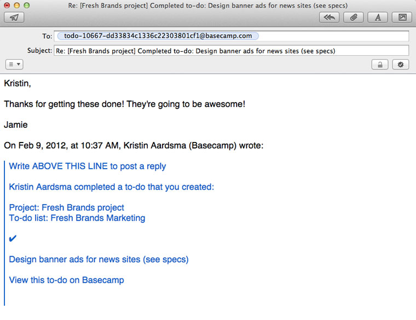This screenshot has height=320, width=416.
Task: Click the 'Kristin,' greeting line in body
Action: pos(18,84)
